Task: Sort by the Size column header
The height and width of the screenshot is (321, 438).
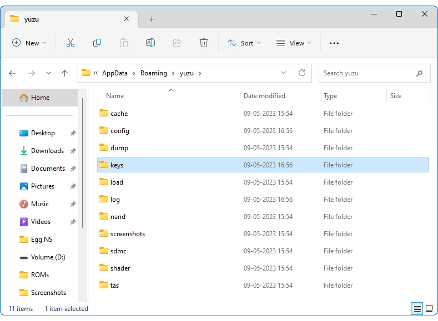Action: 409,96
